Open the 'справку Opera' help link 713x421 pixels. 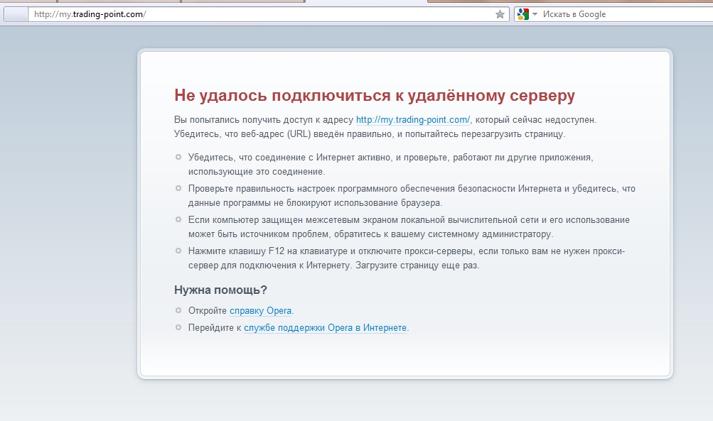tap(261, 311)
